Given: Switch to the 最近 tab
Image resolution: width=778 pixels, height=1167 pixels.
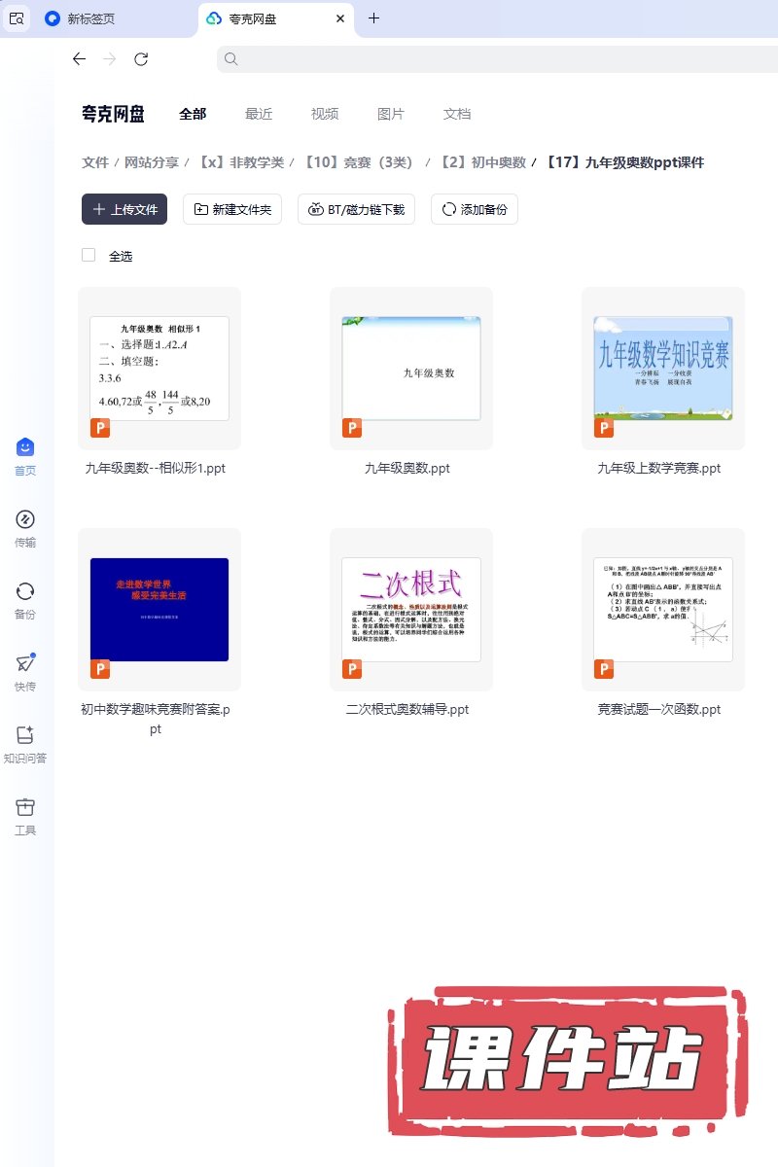Looking at the screenshot, I should coord(259,114).
